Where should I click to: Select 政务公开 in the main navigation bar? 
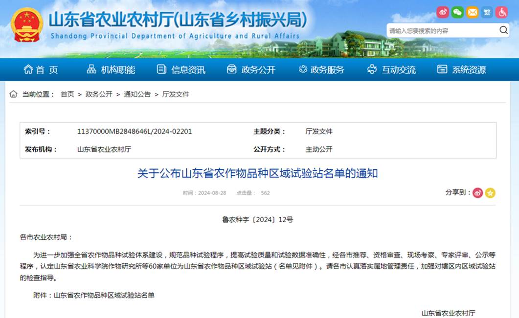tap(251, 70)
